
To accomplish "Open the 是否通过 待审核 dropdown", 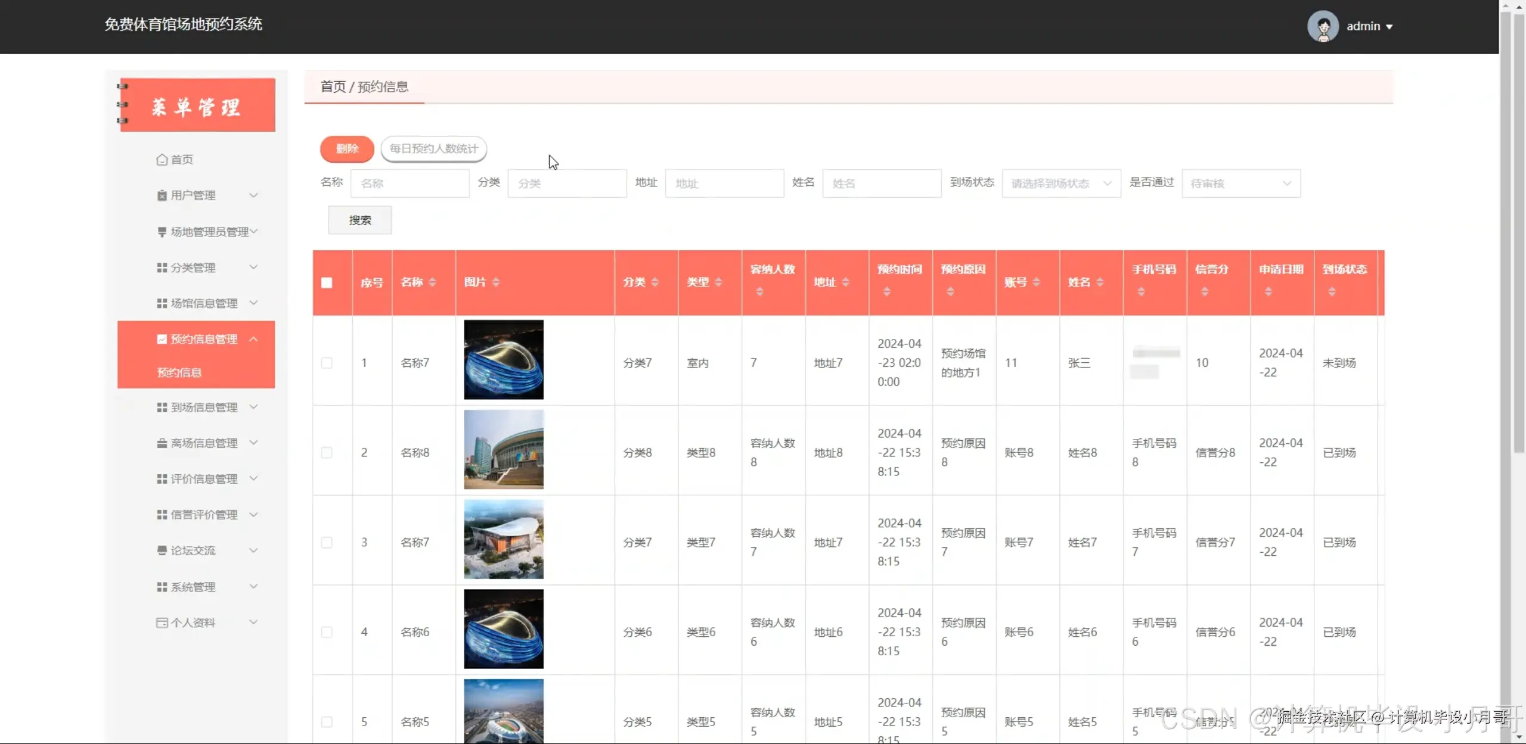I will (1240, 183).
